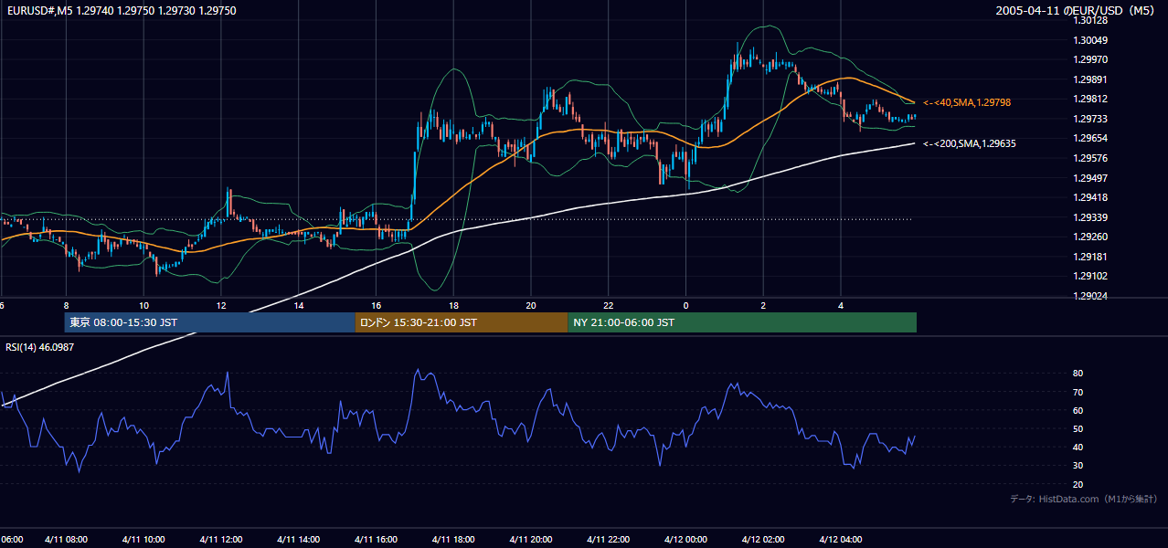Screen dimensions: 1168x548
Task: Click the 40 SMA label 1.29798
Action: pos(967,102)
